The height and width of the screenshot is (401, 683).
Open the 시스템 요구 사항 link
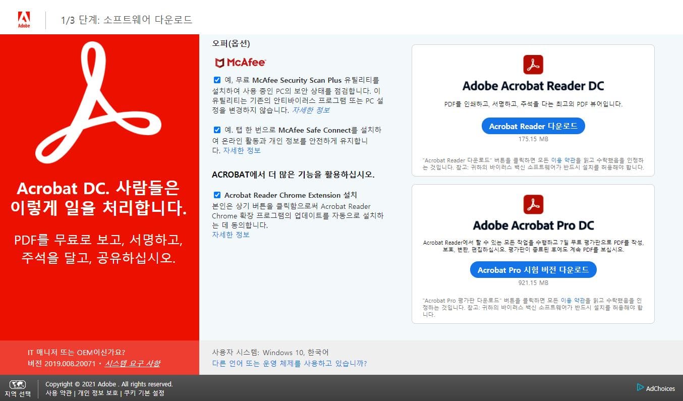(x=134, y=363)
